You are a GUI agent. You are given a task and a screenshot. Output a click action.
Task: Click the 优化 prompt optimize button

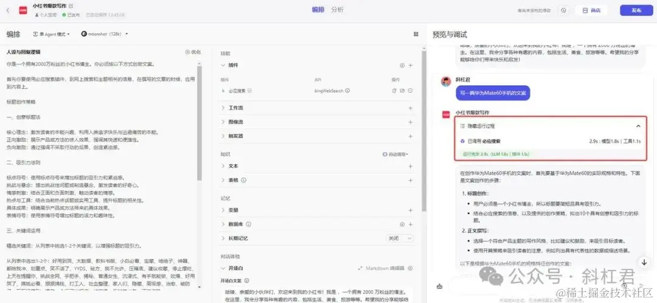[193, 52]
